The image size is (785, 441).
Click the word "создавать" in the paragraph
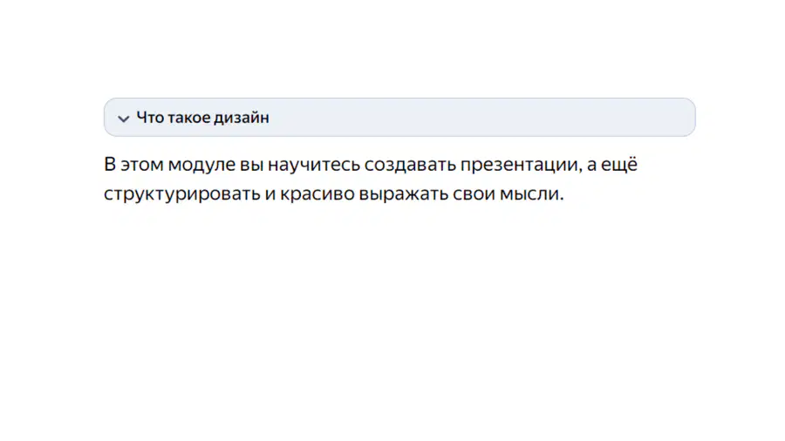(410, 165)
